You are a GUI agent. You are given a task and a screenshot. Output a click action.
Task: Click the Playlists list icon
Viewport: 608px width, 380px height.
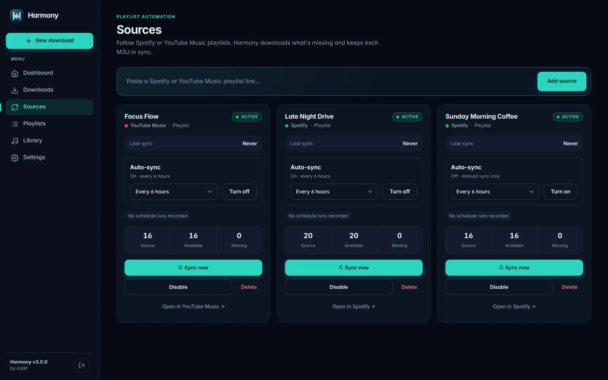tap(15, 124)
